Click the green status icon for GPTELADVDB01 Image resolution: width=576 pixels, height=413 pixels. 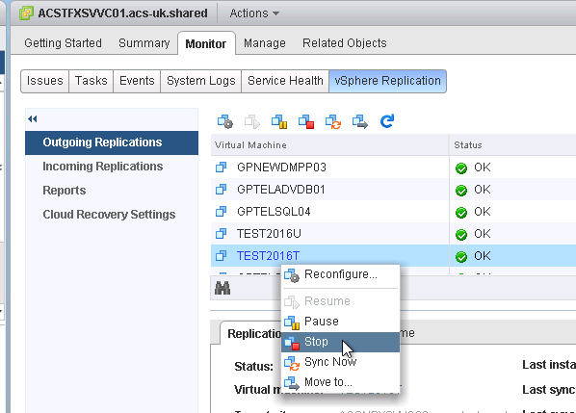[x=461, y=191]
